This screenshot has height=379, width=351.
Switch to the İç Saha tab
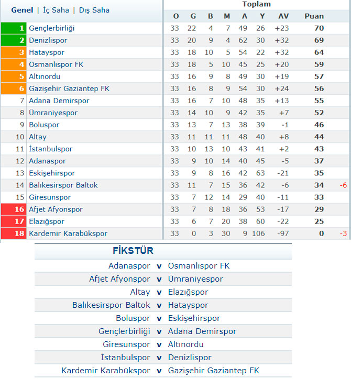click(56, 10)
